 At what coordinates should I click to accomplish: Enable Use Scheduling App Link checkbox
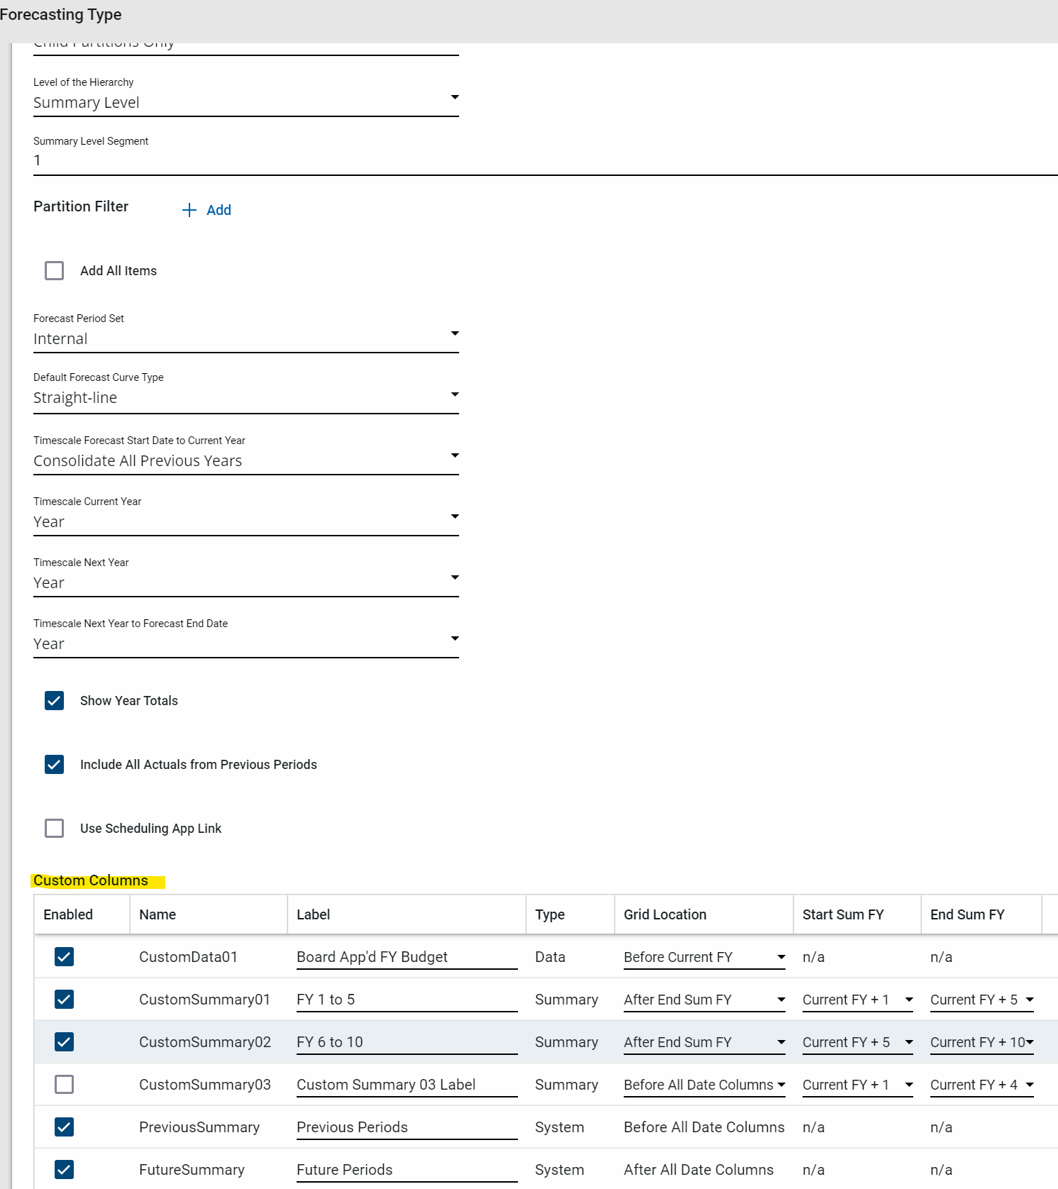point(55,829)
